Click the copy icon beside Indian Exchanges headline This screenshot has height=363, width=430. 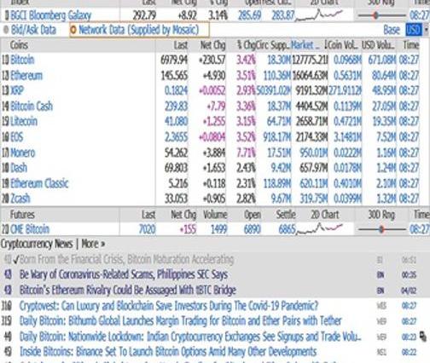point(423,337)
